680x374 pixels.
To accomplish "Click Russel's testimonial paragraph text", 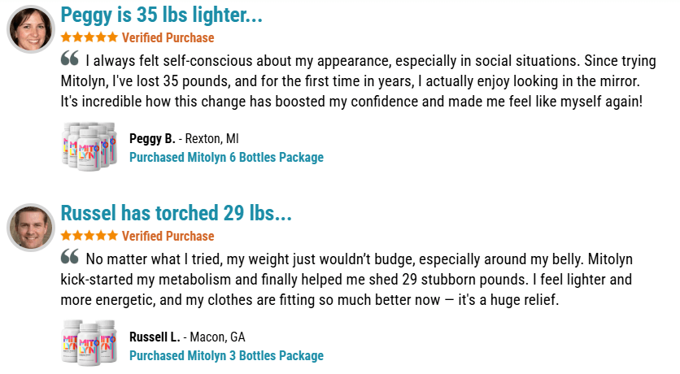I will tap(342, 280).
